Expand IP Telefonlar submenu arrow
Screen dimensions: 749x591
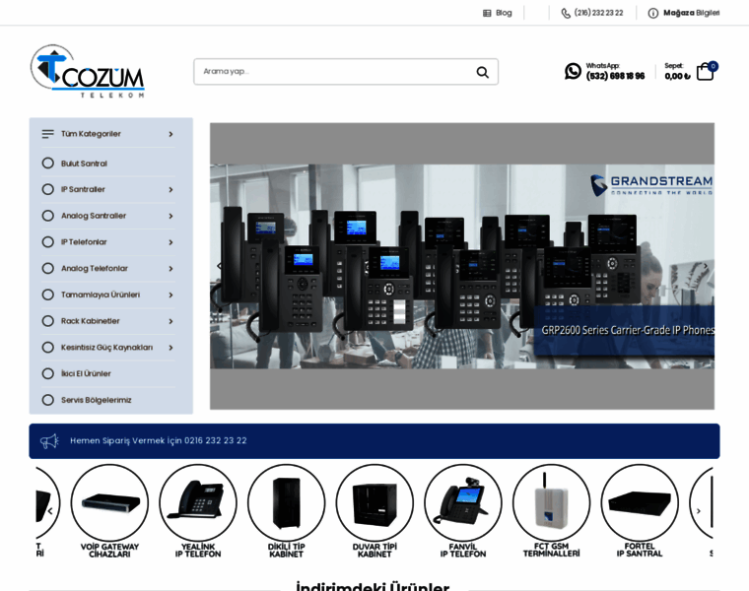[x=170, y=242]
